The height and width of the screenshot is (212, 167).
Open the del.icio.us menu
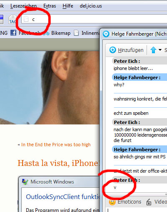[x=91, y=6]
